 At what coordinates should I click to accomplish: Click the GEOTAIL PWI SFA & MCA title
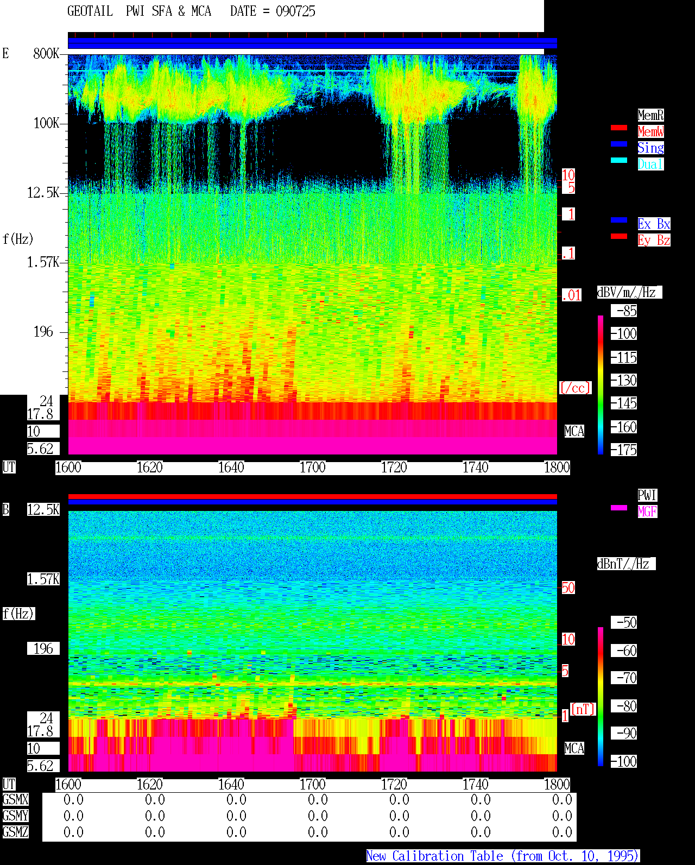pyautogui.click(x=139, y=11)
